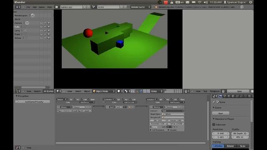
Task: Click the Game Logic screen layout field
Action: tap(71, 7)
